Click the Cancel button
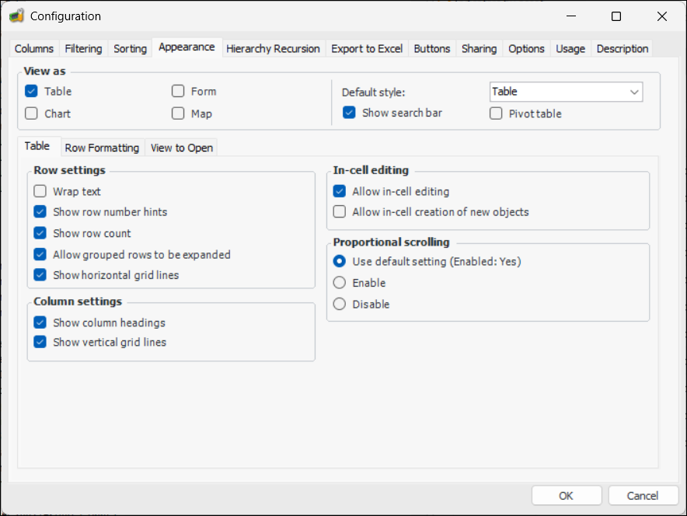Image resolution: width=687 pixels, height=516 pixels. pyautogui.click(x=642, y=496)
